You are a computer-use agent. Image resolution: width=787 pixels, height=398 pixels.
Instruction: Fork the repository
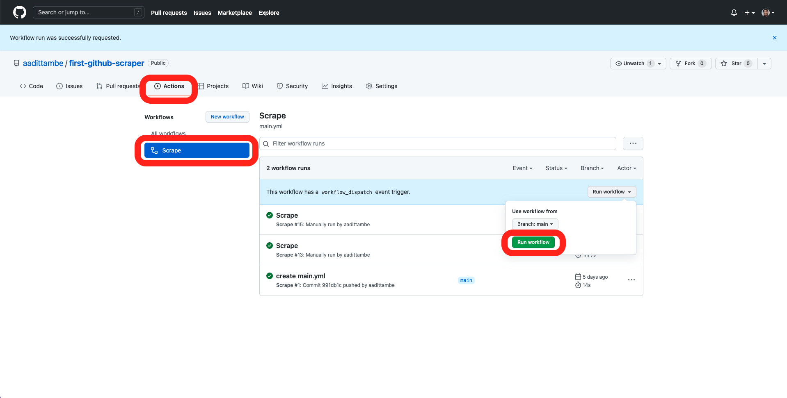coord(691,64)
